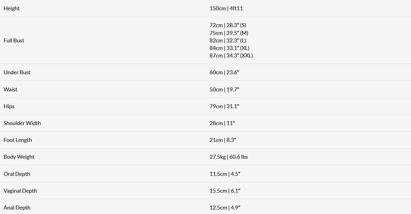
Task: Click the Height row label
Action: tap(11, 8)
